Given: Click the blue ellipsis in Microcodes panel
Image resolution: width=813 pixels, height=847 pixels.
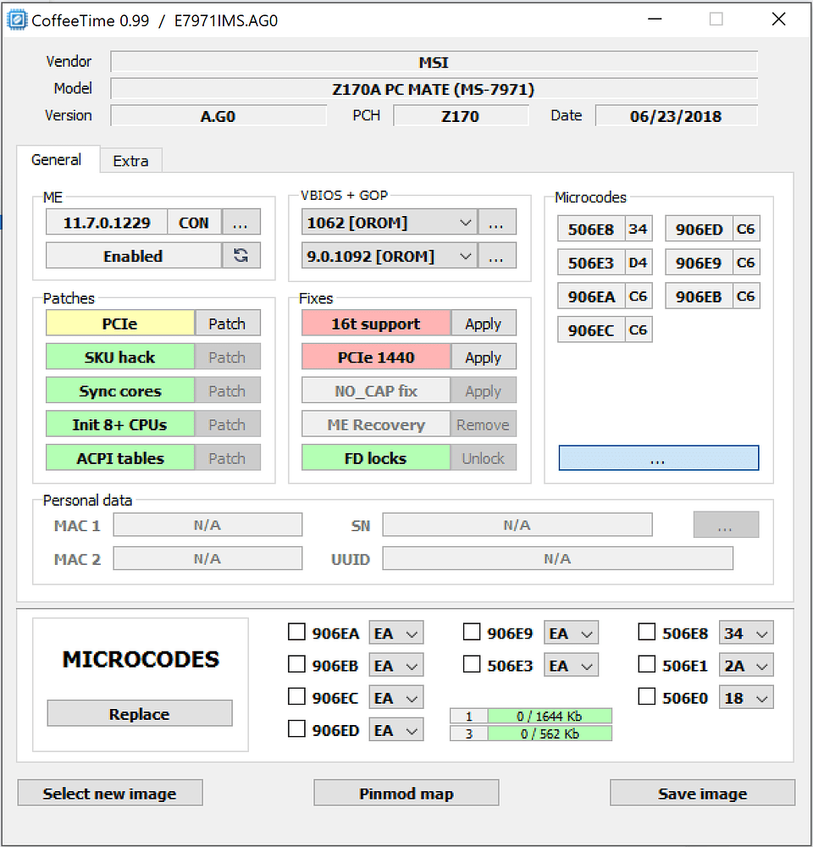Looking at the screenshot, I should coord(658,457).
